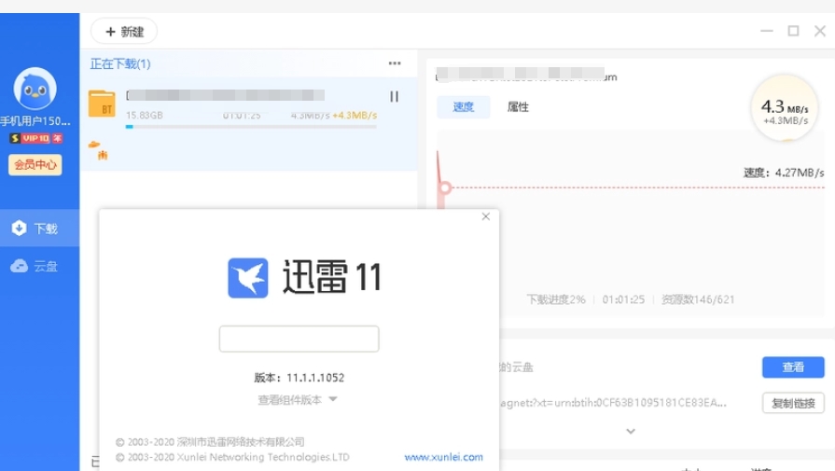Expand details with the down chevron
Screen dimensions: 835x471
tap(631, 431)
